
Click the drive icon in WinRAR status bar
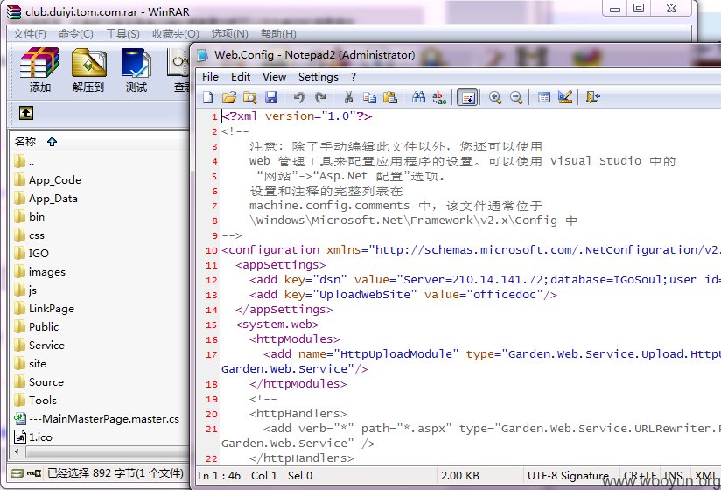point(17,473)
